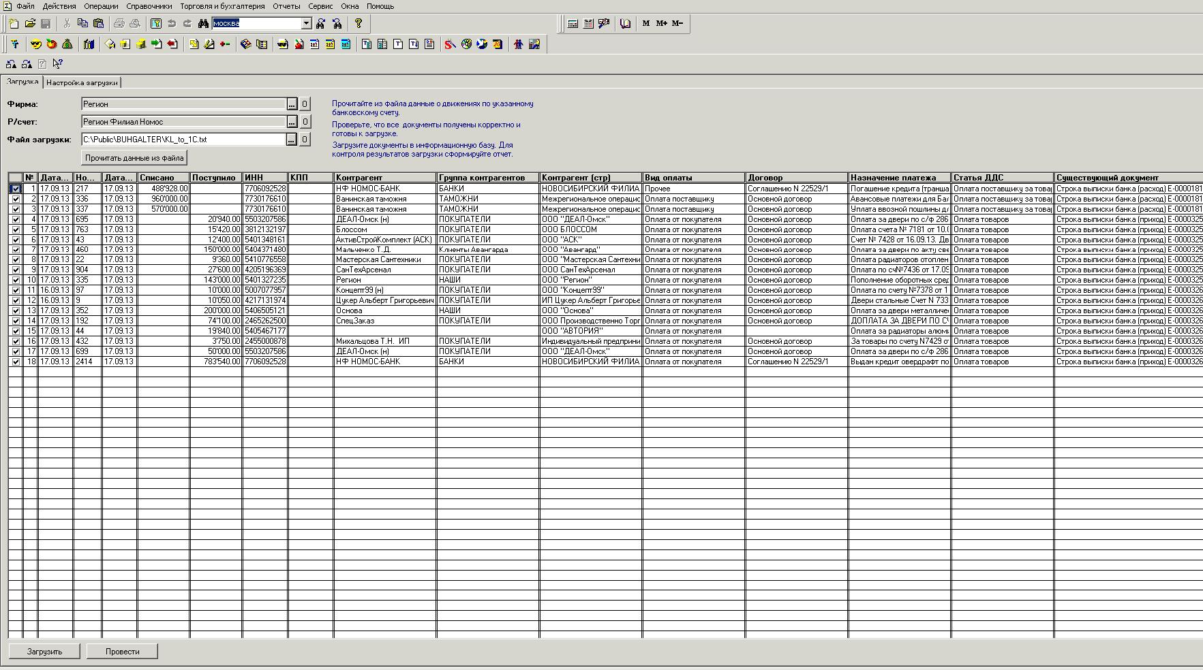Open Фирма selection with ellipsis button
This screenshot has height=670, width=1203.
point(292,104)
